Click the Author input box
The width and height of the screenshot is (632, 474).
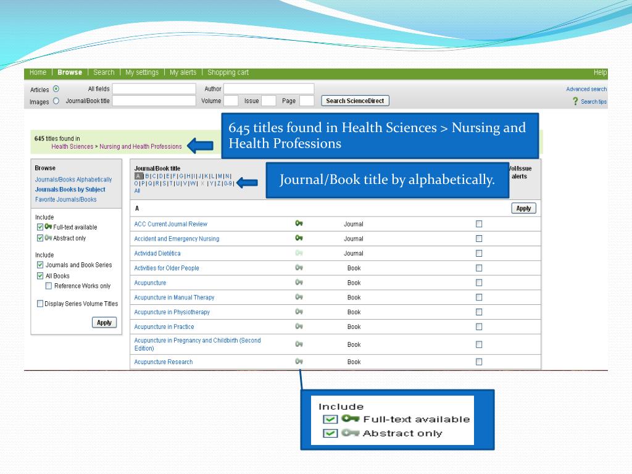tap(269, 89)
